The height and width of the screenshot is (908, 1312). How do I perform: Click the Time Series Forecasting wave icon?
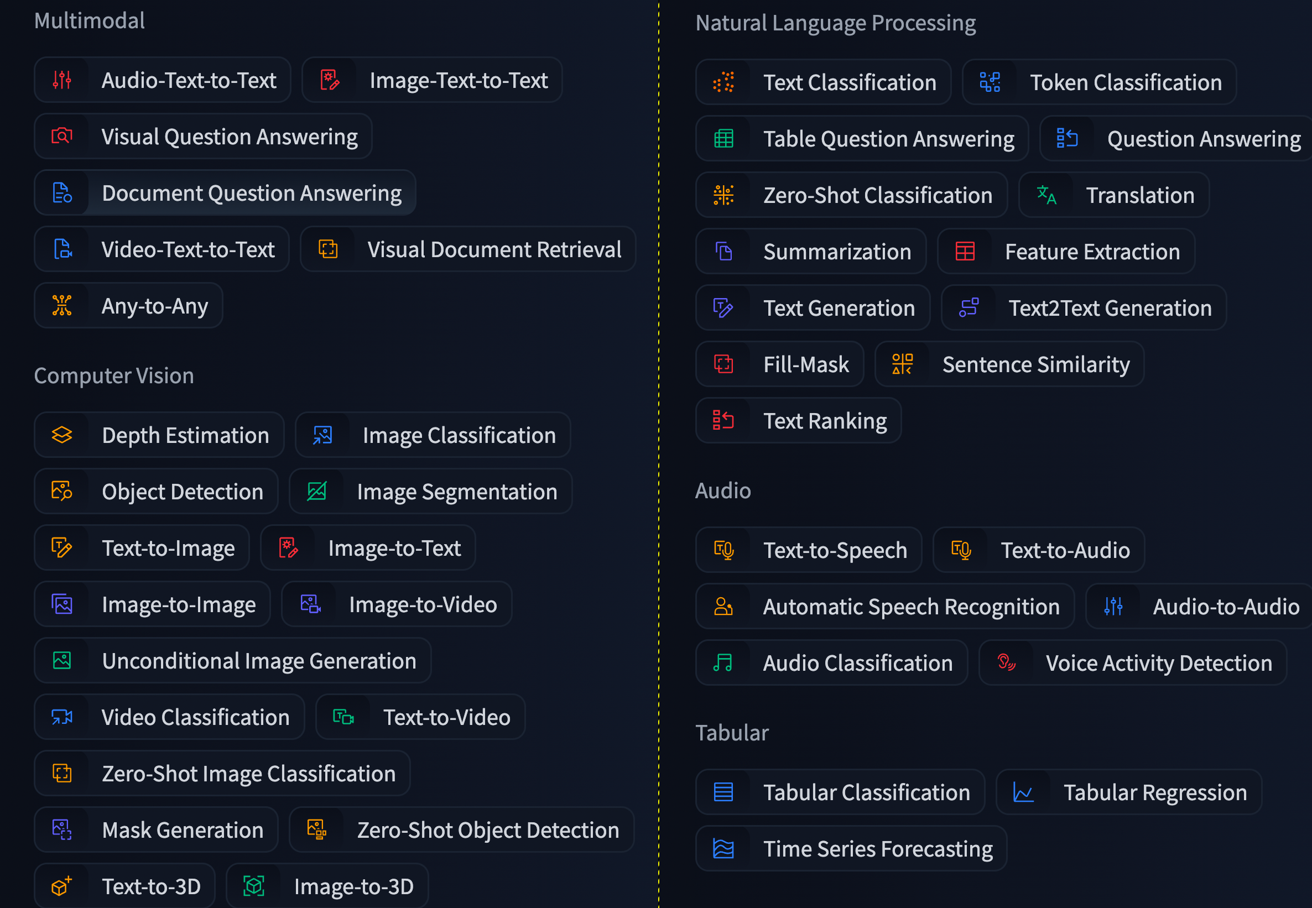pos(723,848)
